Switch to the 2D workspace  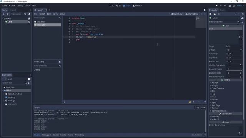click(112, 5)
